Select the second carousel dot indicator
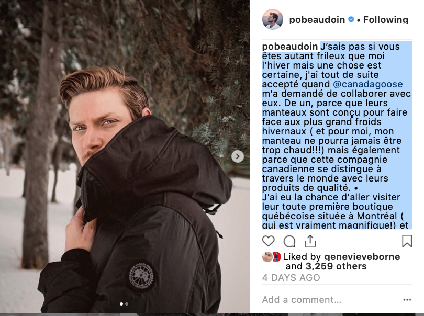 tap(127, 304)
